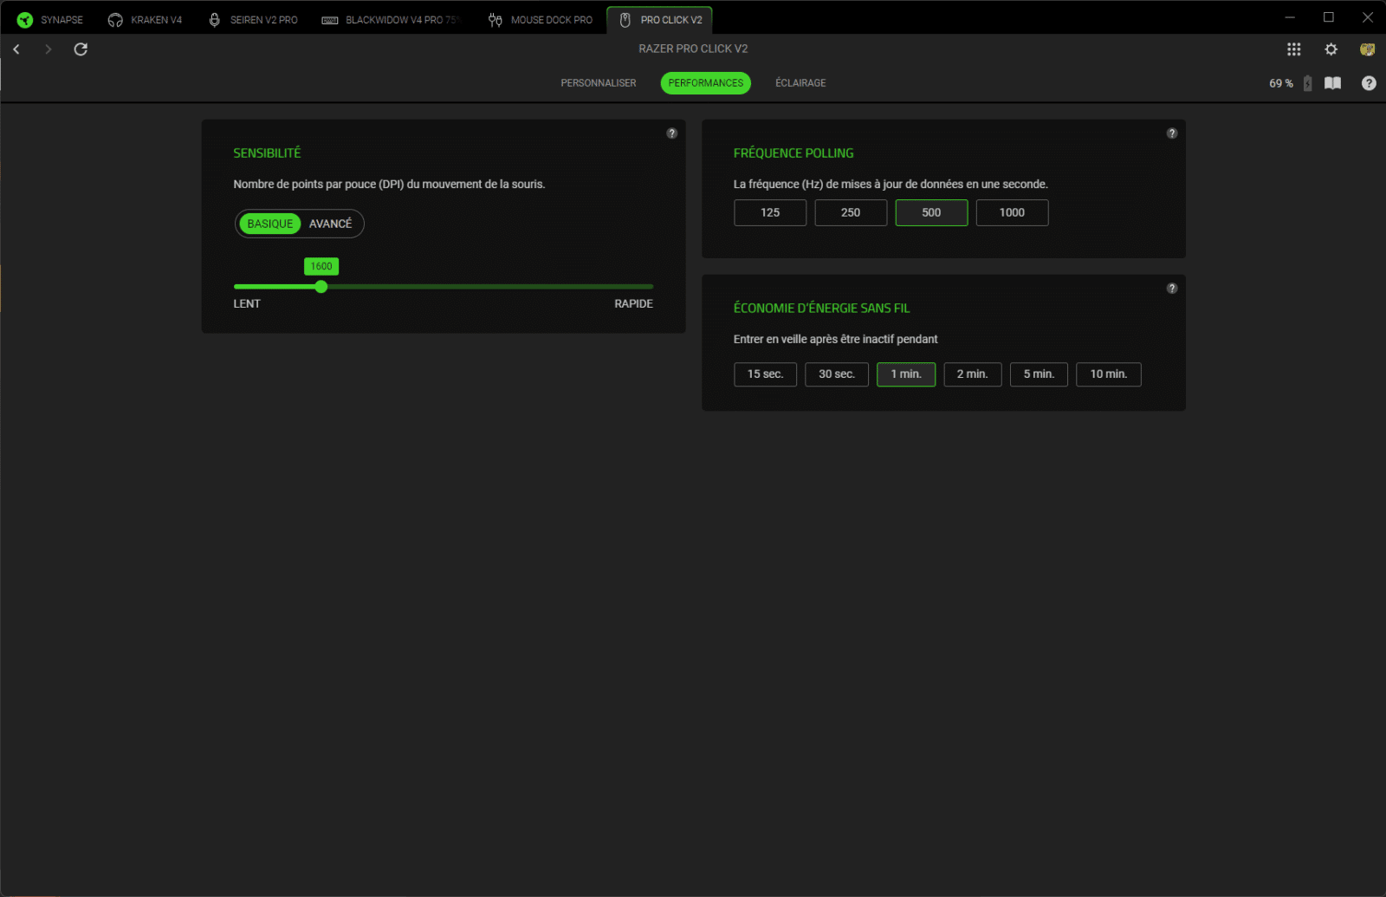This screenshot has height=897, width=1386.
Task: Click the DPI slider handle
Action: (x=321, y=287)
